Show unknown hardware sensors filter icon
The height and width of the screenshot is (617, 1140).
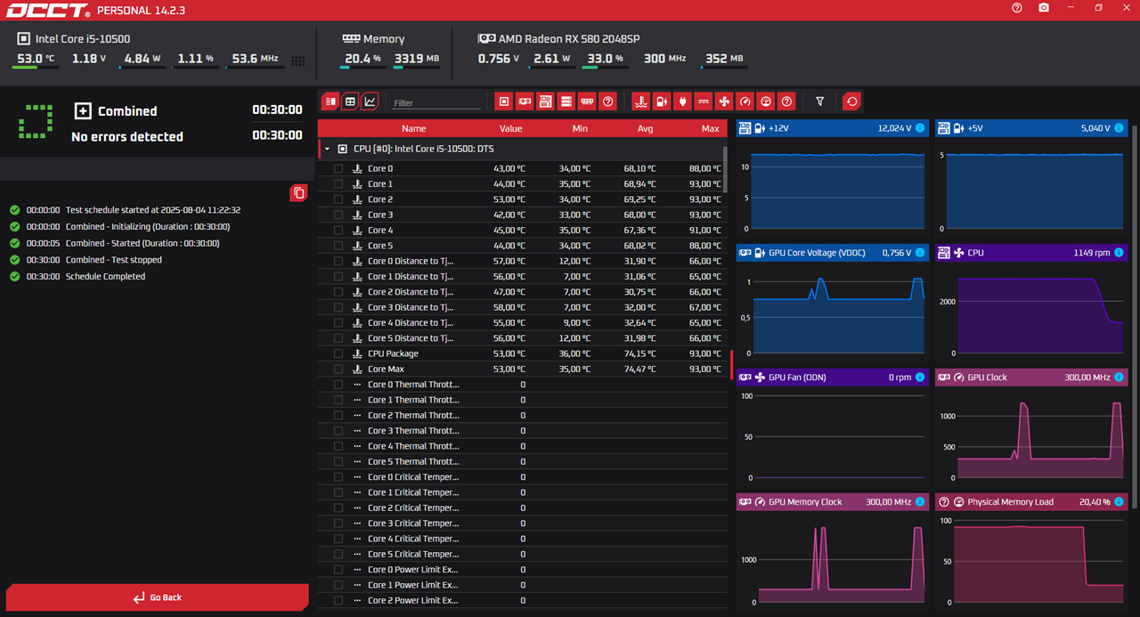(608, 101)
